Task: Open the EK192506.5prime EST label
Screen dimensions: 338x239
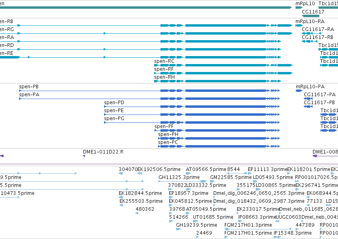Action: tap(159, 169)
